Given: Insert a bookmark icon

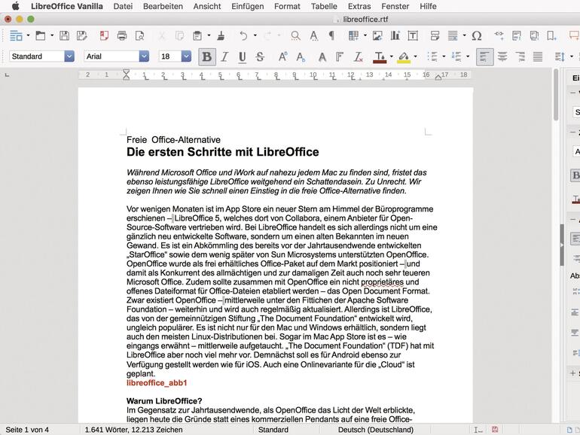Looking at the screenshot, I should coord(551,36).
